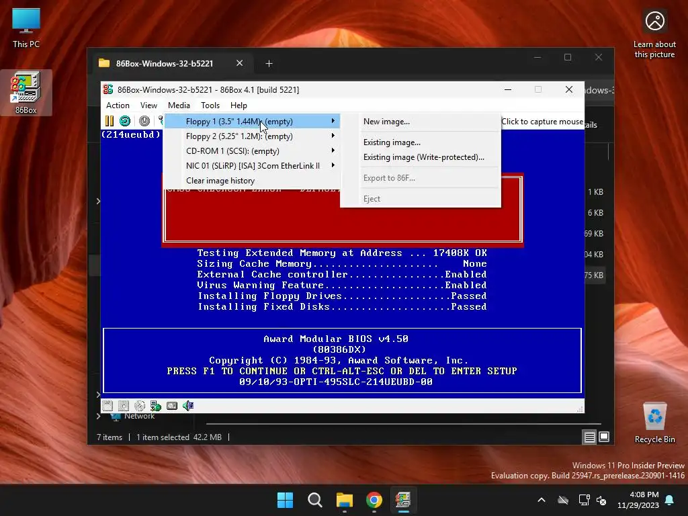Select the Recycle Bin desktop icon

pos(654,423)
